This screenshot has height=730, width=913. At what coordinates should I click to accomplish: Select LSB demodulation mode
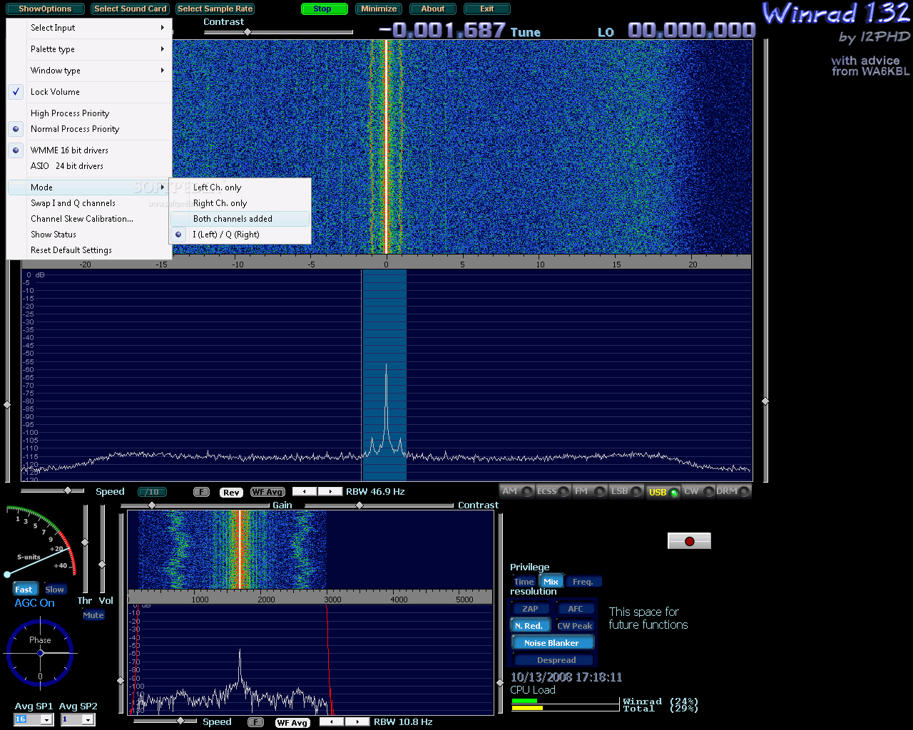pos(626,491)
